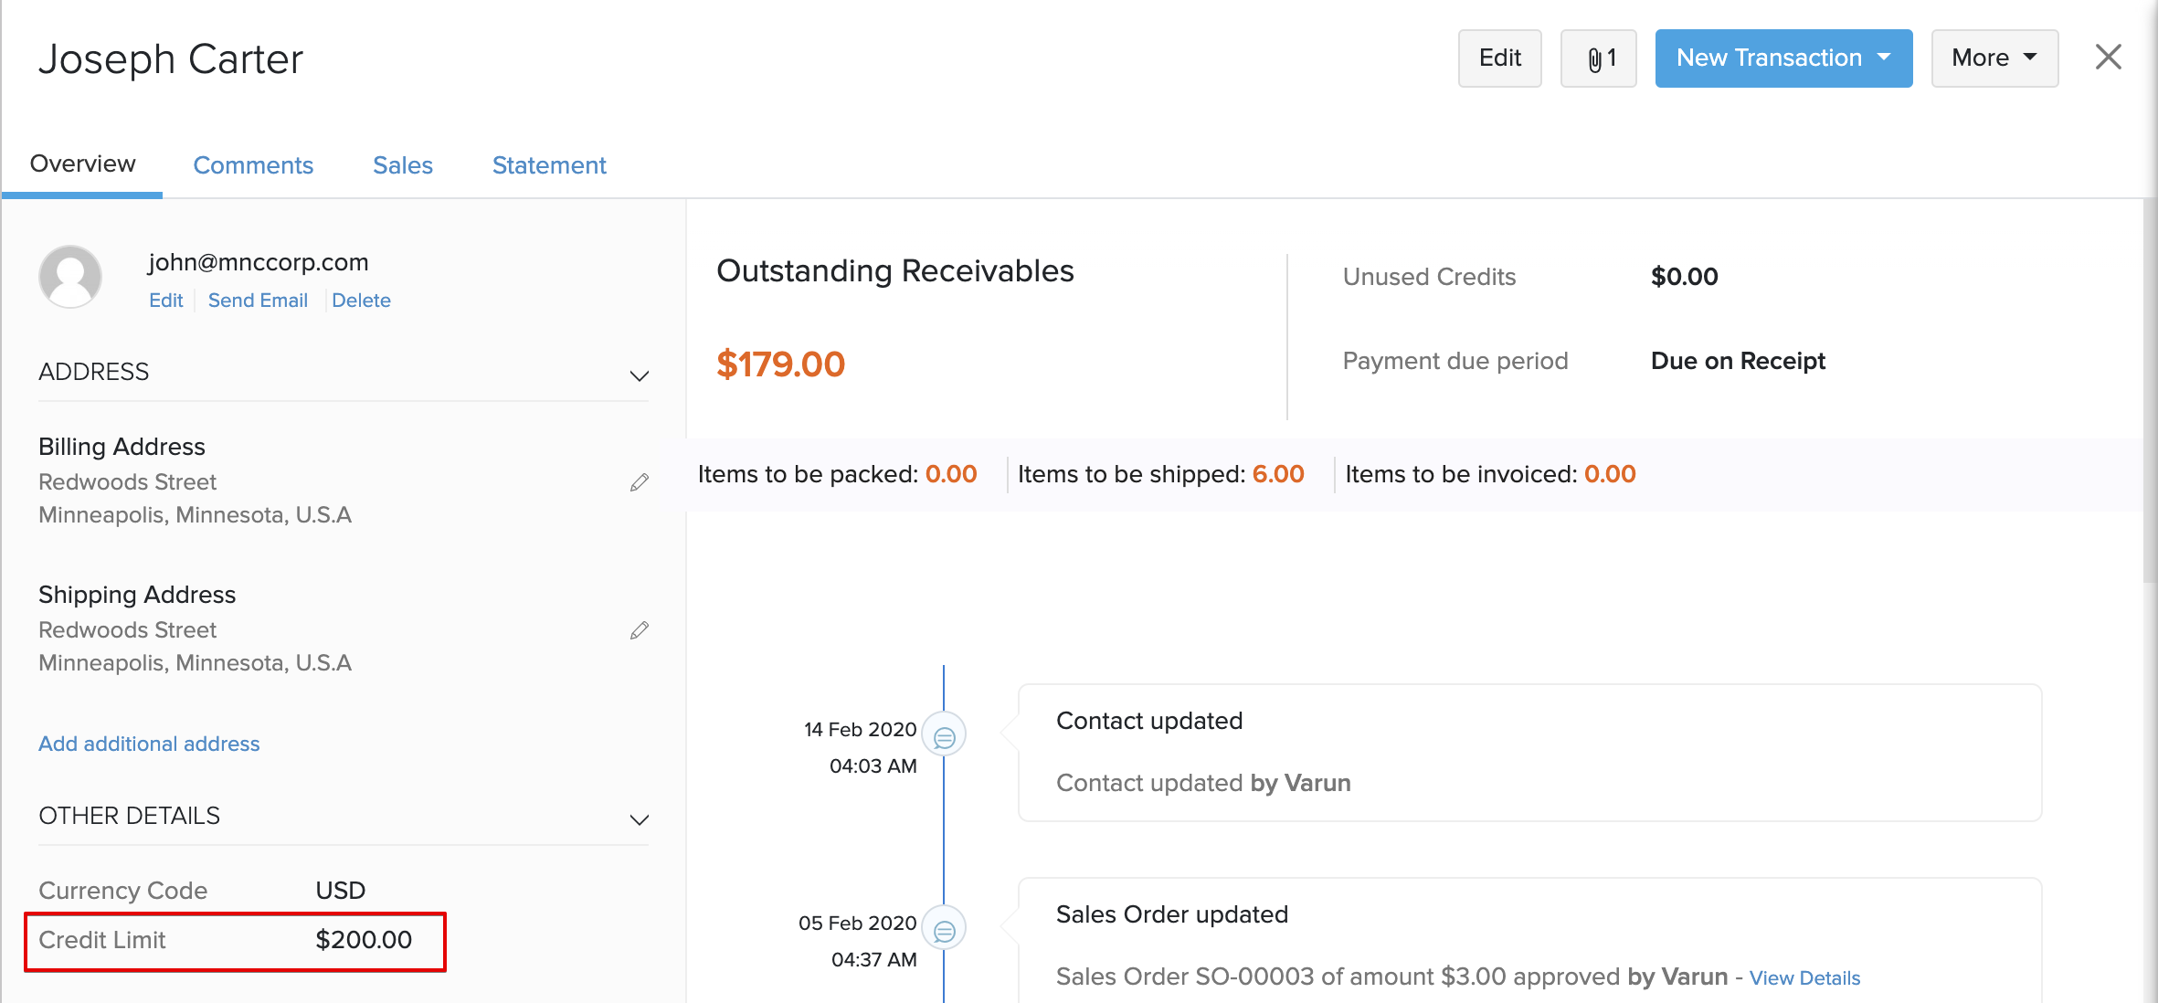The width and height of the screenshot is (2158, 1003).
Task: Switch to the Comments tab
Action: (253, 165)
